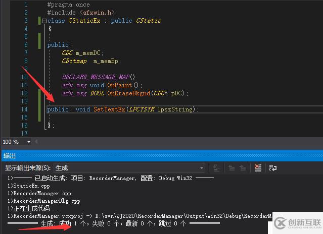Screen dimensions: 323x234
Task: Click 'CDC m_memDC;' on line 7
Action: (x=82, y=53)
